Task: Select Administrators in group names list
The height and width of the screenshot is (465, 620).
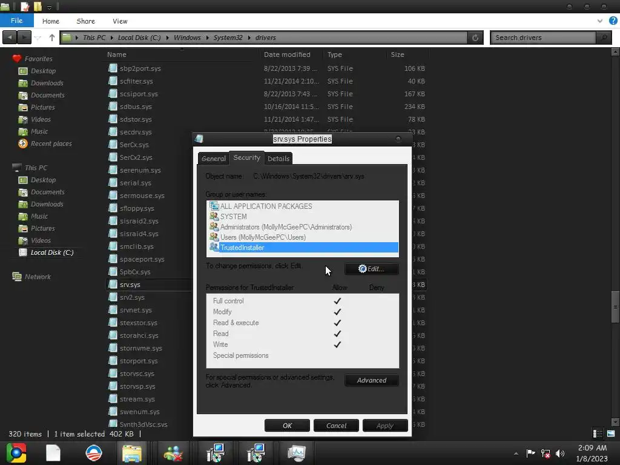Action: 303,227
